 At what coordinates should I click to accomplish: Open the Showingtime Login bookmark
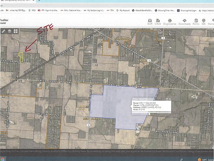pos(187,10)
